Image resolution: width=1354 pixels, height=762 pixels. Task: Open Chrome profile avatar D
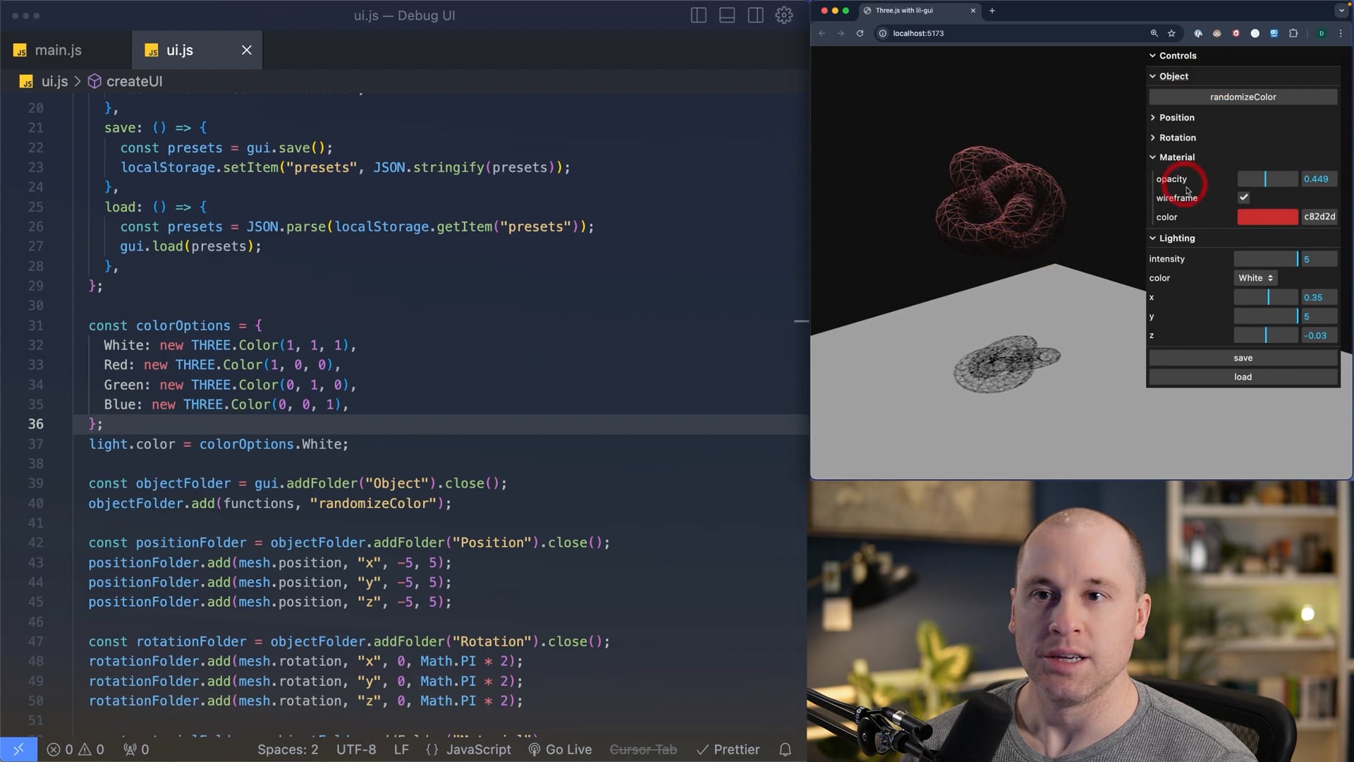pyautogui.click(x=1322, y=33)
